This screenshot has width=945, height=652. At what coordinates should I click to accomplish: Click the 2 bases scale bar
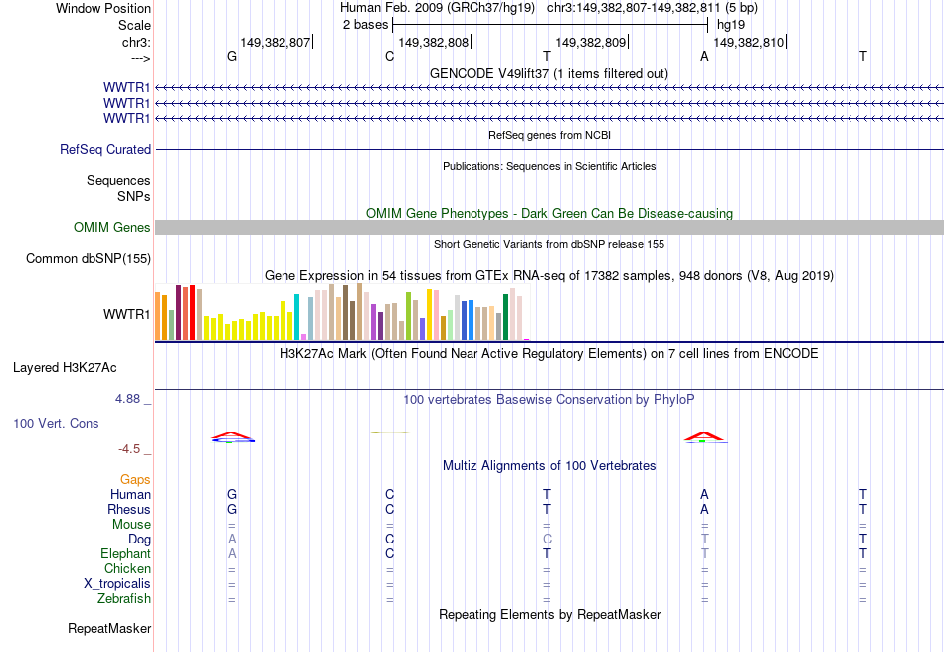coord(550,25)
